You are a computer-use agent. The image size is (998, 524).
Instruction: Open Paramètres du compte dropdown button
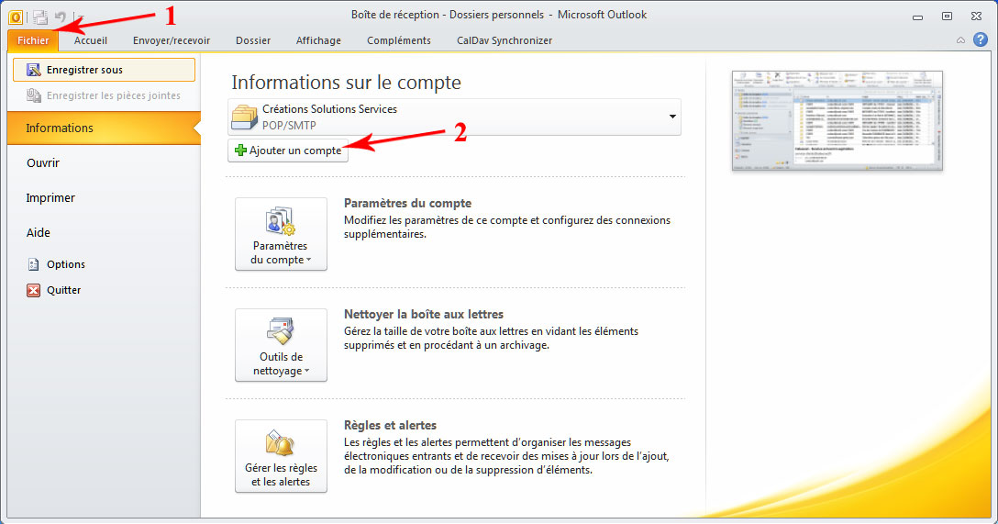coord(281,234)
